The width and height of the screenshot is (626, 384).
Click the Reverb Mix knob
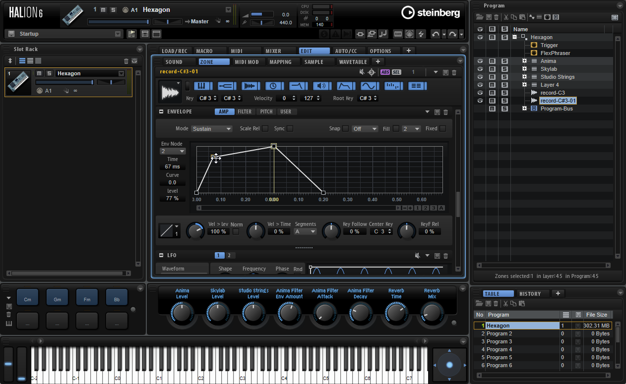click(432, 313)
